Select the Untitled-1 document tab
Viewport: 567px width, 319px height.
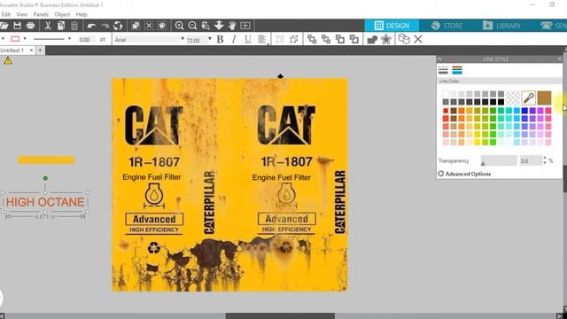pos(12,51)
